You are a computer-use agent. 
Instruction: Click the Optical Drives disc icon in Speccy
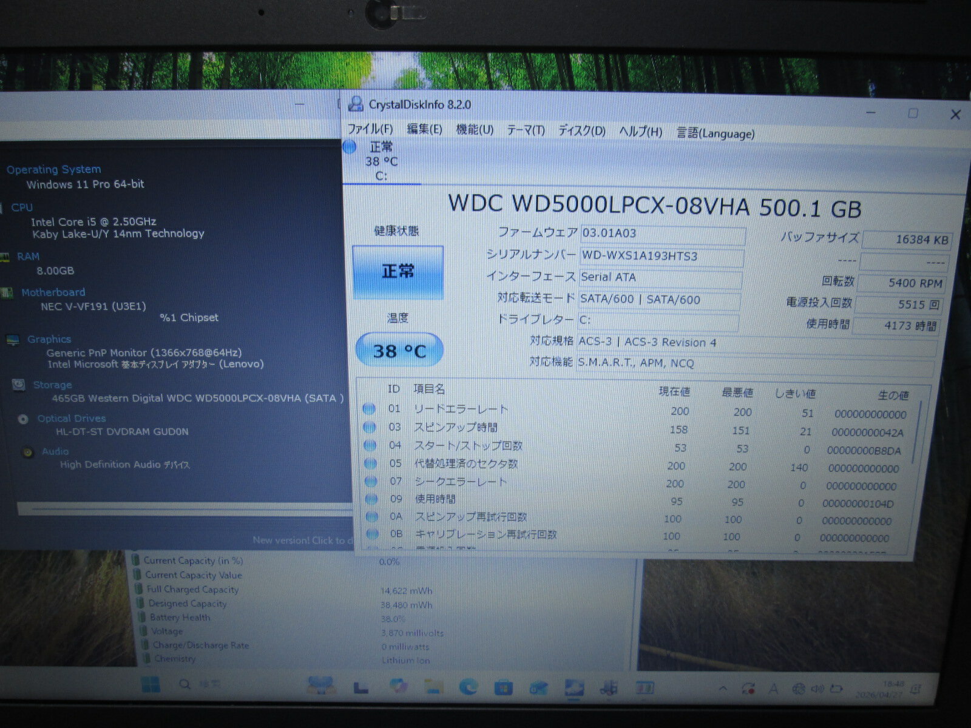tap(23, 419)
